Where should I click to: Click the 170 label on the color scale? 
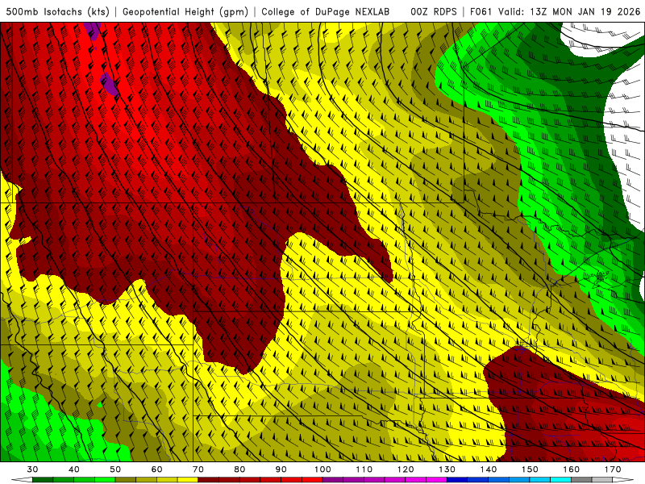pyautogui.click(x=613, y=469)
